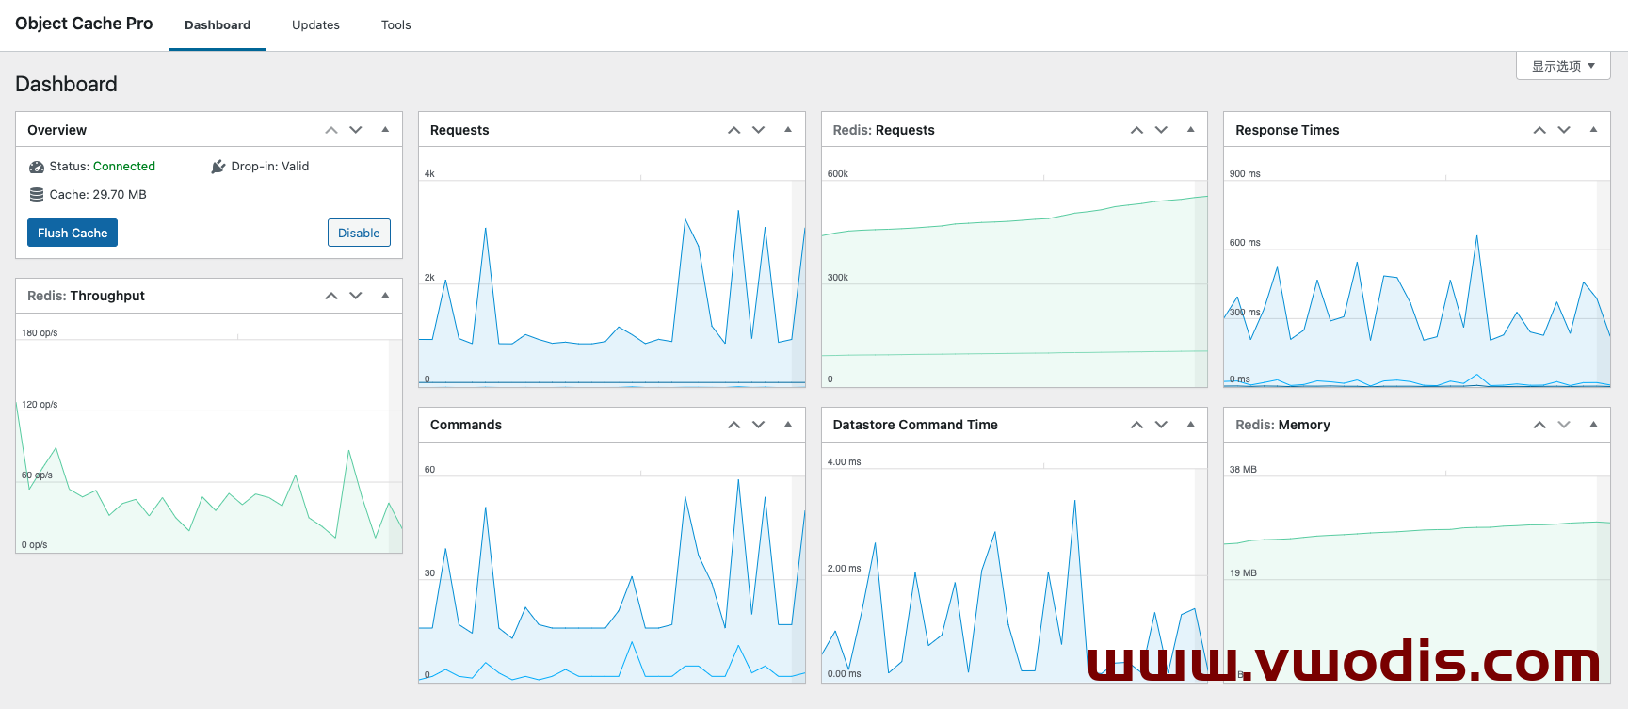The image size is (1628, 709).
Task: Move the Redis: Throughput panel down
Action: (356, 296)
